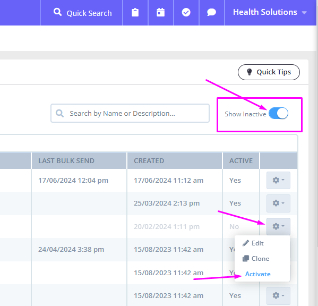The width and height of the screenshot is (318, 306).
Task: Select Activate from the dropdown menu
Action: click(258, 274)
